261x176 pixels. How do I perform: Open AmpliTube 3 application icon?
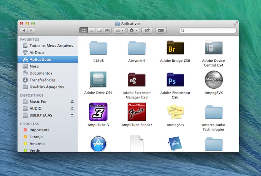98,112
